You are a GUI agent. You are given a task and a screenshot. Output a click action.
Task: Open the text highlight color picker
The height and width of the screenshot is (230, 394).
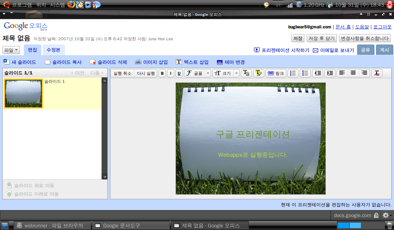point(259,73)
